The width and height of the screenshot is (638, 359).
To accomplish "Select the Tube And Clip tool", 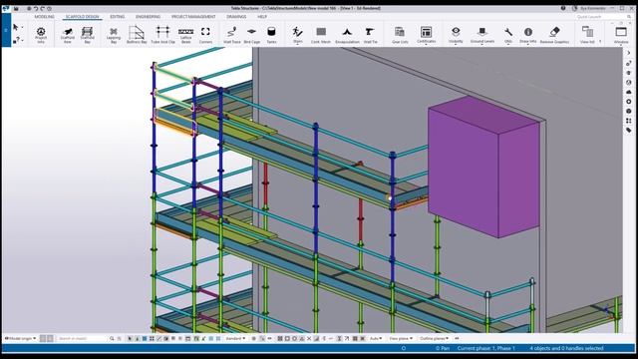I will point(162,35).
